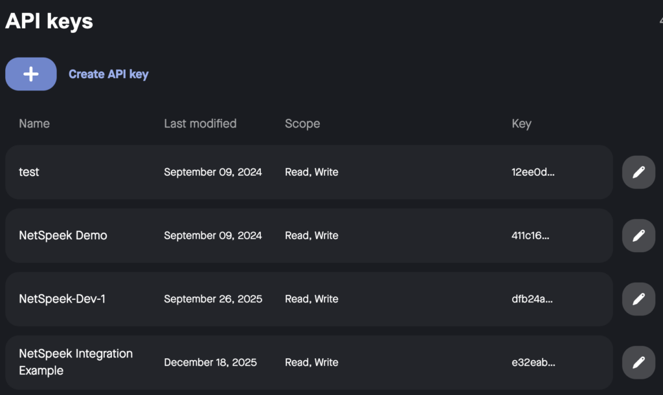Screen dimensions: 663x395
Task: Click the Scope column header
Action: (302, 123)
